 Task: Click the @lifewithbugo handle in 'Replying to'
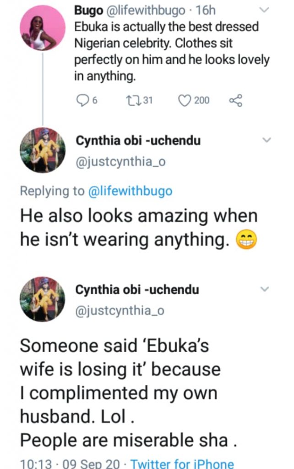click(x=129, y=191)
